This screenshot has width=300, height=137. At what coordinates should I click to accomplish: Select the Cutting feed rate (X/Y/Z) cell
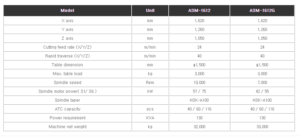click(x=67, y=47)
